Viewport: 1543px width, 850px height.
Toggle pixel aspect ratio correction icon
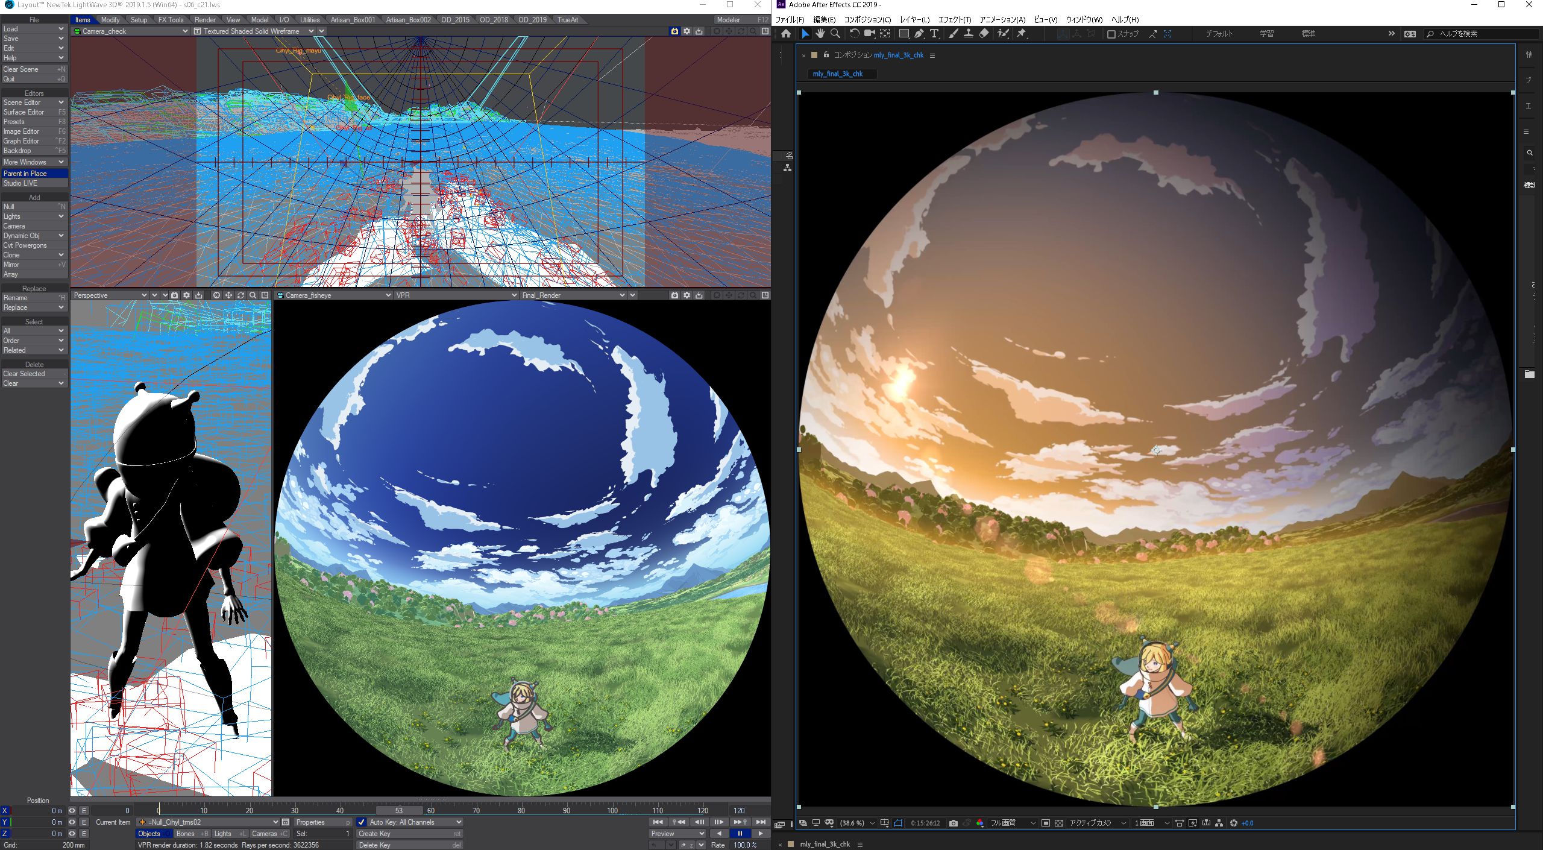1179,823
